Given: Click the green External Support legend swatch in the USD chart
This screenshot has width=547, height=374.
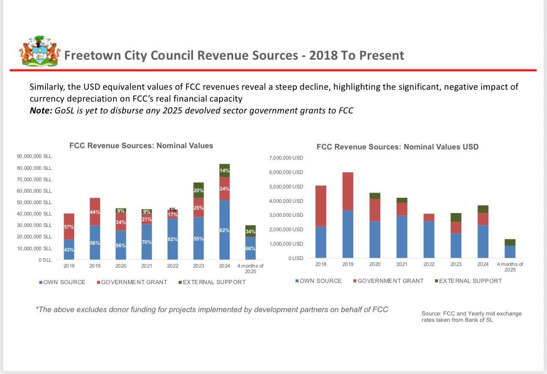Looking at the screenshot, I should (x=436, y=281).
